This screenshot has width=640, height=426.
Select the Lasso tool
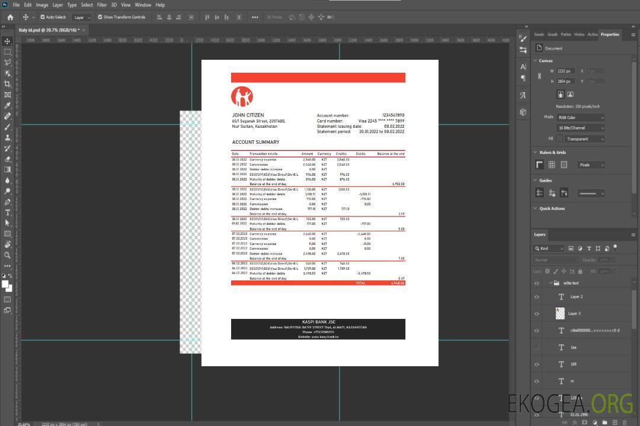tap(7, 62)
